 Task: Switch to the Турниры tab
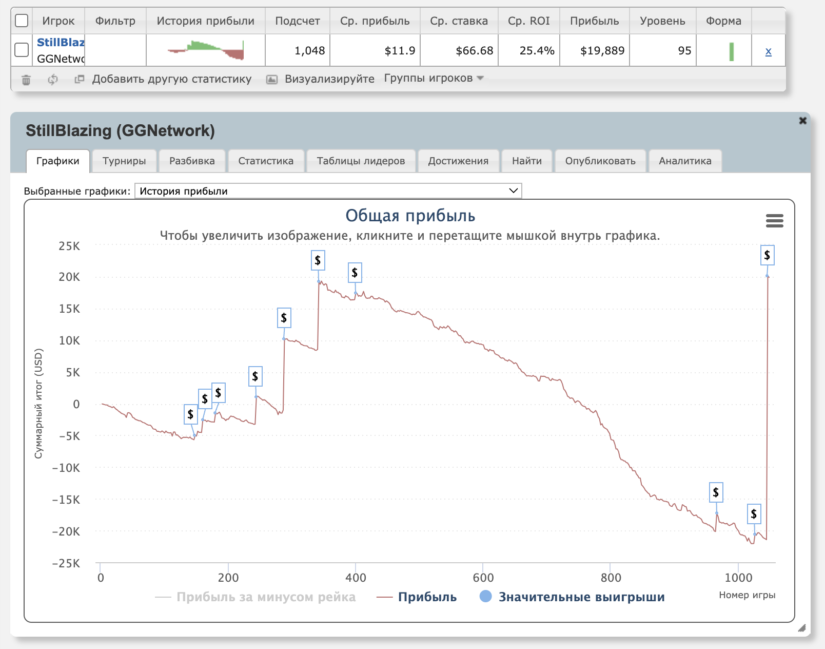click(124, 161)
